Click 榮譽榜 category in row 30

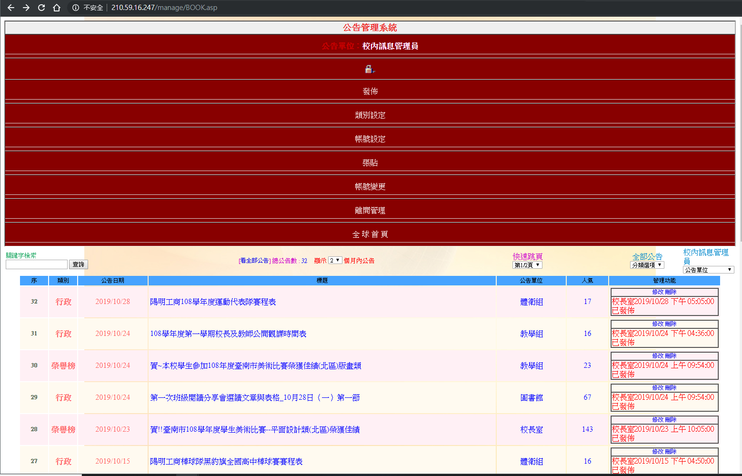coord(63,366)
